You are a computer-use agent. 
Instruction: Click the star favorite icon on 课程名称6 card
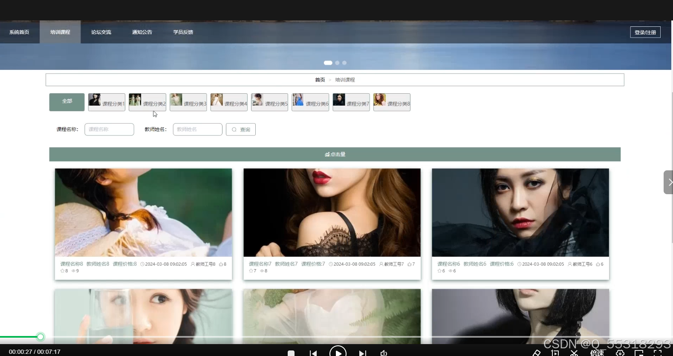click(x=439, y=271)
